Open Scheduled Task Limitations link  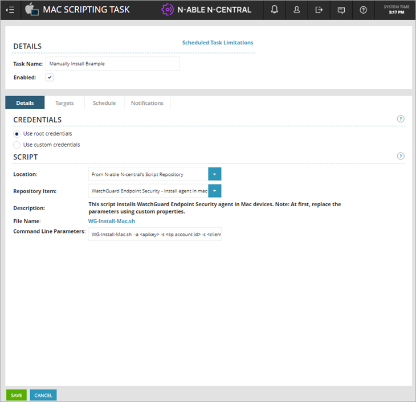[218, 43]
